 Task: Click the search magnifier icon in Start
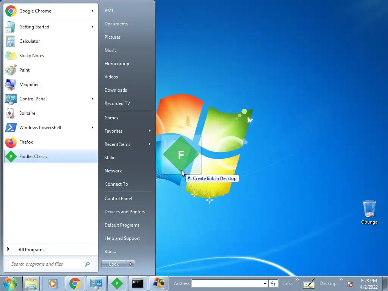tap(88, 264)
